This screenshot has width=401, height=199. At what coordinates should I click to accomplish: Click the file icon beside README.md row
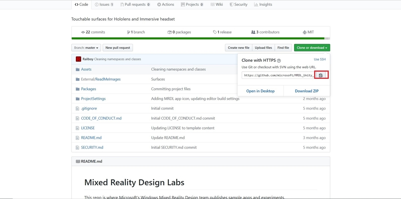tap(78, 138)
